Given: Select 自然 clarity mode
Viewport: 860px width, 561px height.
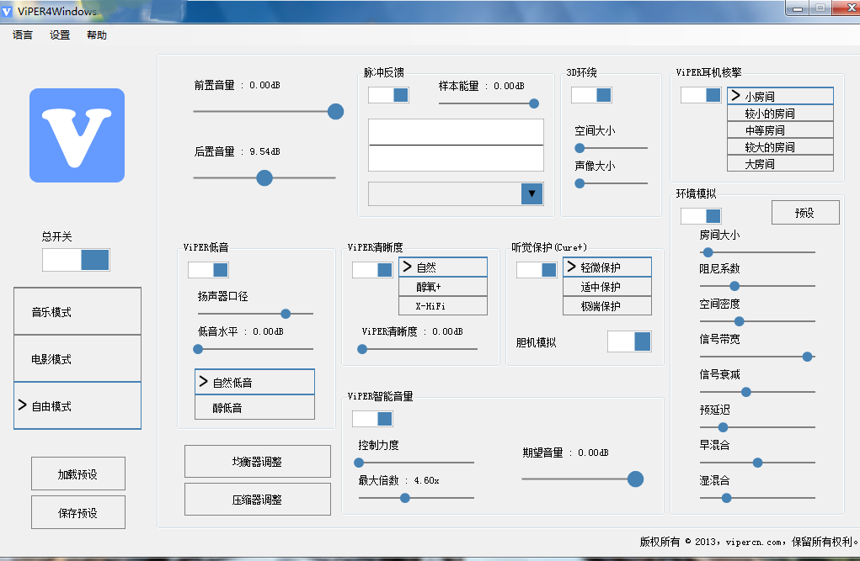Looking at the screenshot, I should (x=442, y=267).
